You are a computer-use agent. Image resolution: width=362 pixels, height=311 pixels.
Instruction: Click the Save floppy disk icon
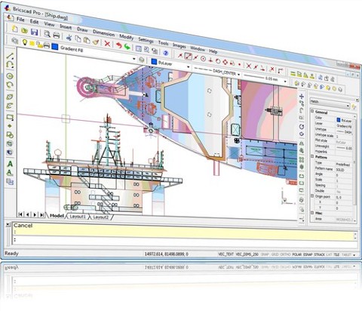point(34,32)
